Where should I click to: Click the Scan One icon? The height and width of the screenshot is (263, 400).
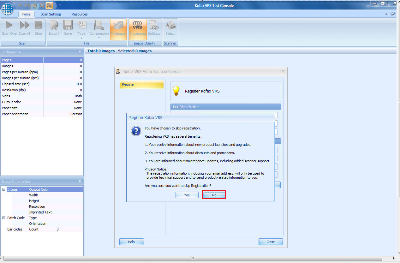(9, 28)
